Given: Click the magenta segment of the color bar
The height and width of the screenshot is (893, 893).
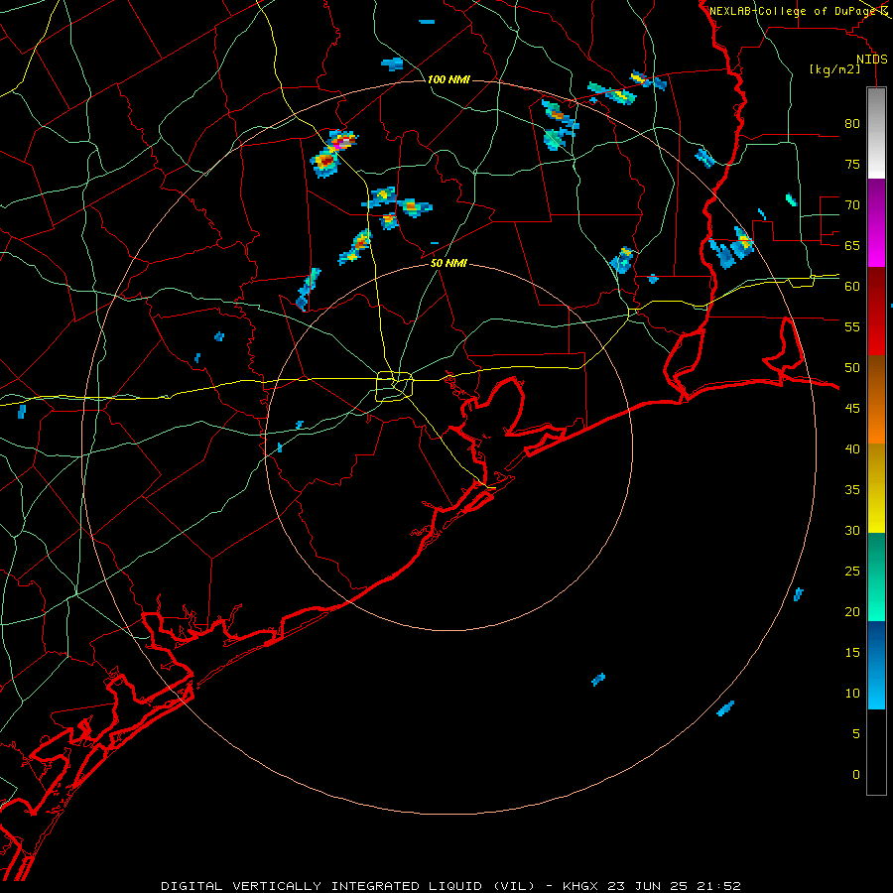Looking at the screenshot, I should click(x=876, y=222).
